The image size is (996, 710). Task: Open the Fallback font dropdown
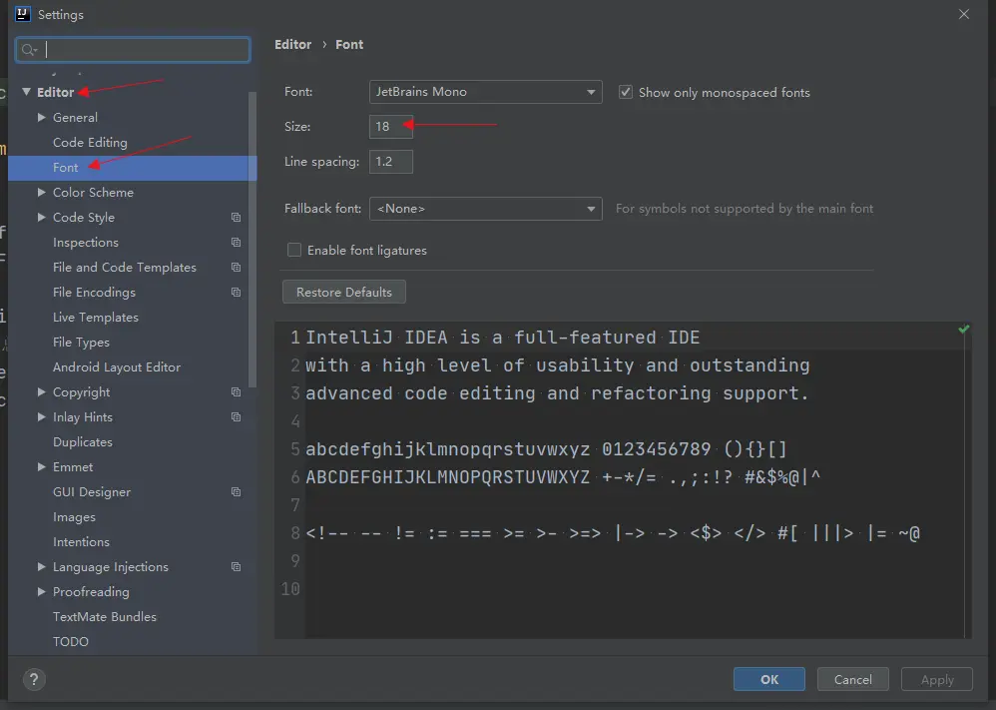(485, 209)
